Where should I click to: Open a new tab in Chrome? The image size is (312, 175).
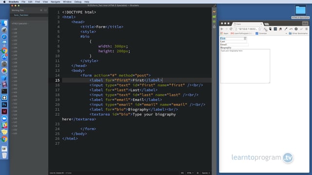(x=267, y=24)
